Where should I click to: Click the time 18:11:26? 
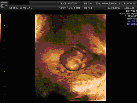tap(129, 8)
